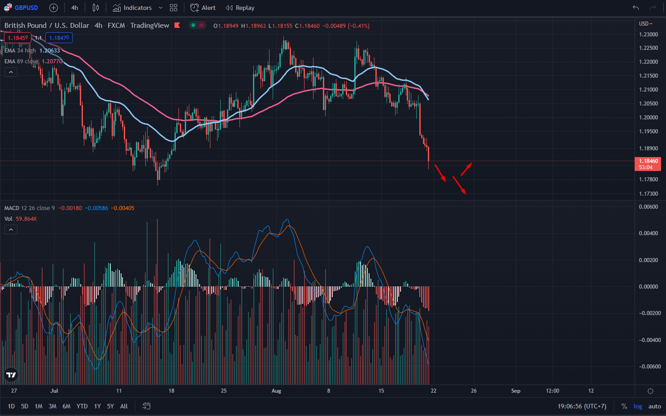Toggle chart visibility via green dot in legend

click(x=193, y=26)
